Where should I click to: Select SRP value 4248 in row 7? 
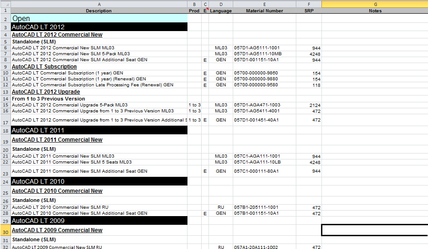(x=309, y=54)
